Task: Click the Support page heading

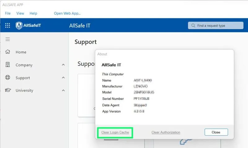Action: click(86, 42)
